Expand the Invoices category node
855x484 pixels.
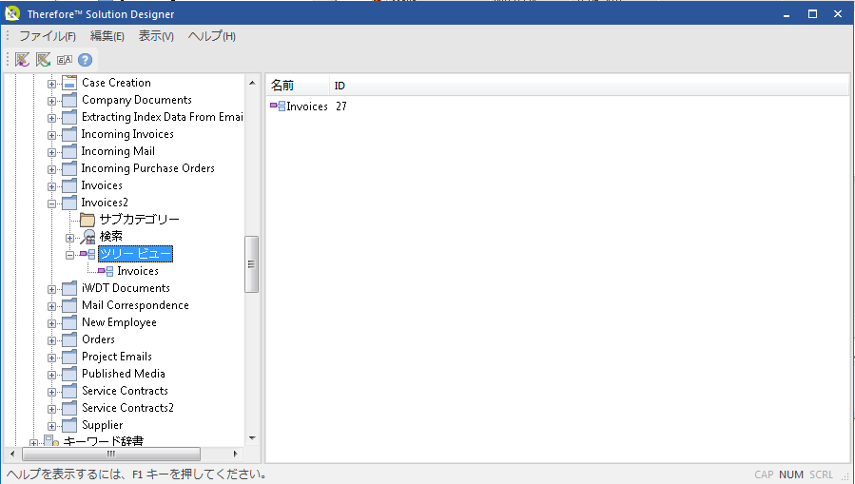click(x=51, y=186)
